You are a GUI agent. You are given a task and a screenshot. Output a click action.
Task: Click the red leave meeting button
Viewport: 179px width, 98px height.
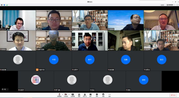point(173,95)
